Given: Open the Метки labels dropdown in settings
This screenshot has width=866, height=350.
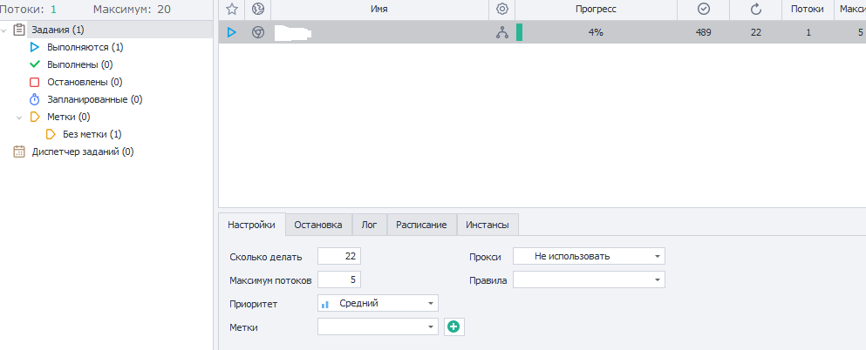Looking at the screenshot, I should [x=378, y=326].
